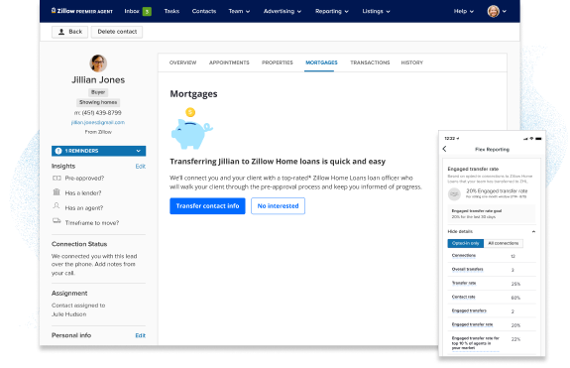Select the Opted-in only toggle
This screenshot has width=570, height=368.
point(465,243)
